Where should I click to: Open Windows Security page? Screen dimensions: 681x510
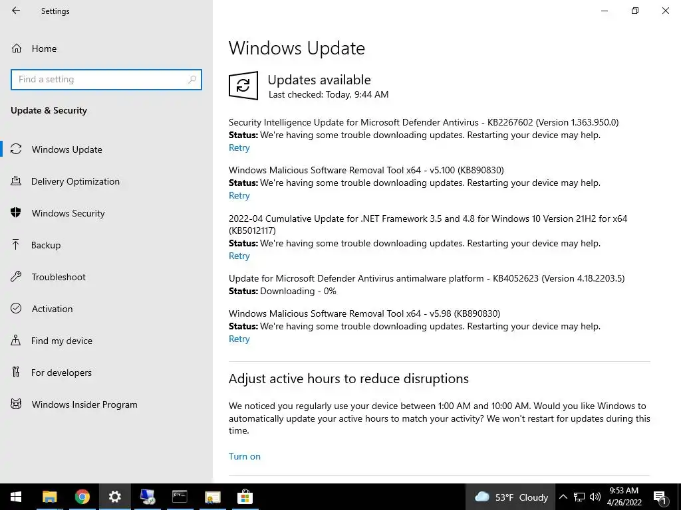tap(68, 213)
